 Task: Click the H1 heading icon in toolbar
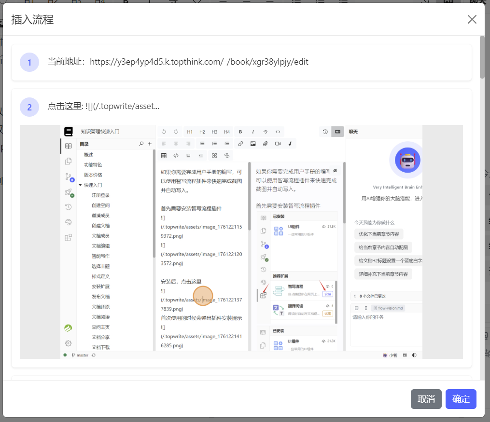coord(190,132)
